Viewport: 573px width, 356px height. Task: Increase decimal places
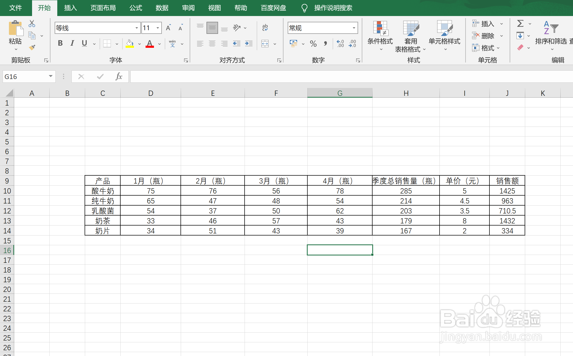pos(340,44)
